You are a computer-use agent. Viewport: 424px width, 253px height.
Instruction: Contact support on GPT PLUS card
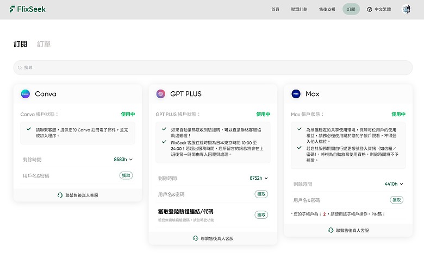click(x=213, y=238)
